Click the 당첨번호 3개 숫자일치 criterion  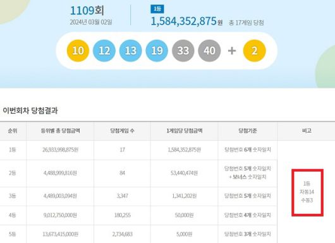click(x=248, y=234)
